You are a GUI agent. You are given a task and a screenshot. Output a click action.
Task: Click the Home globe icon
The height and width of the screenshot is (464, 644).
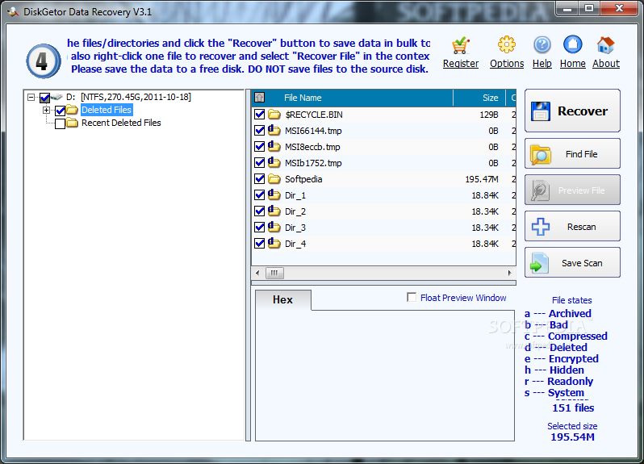click(x=572, y=44)
